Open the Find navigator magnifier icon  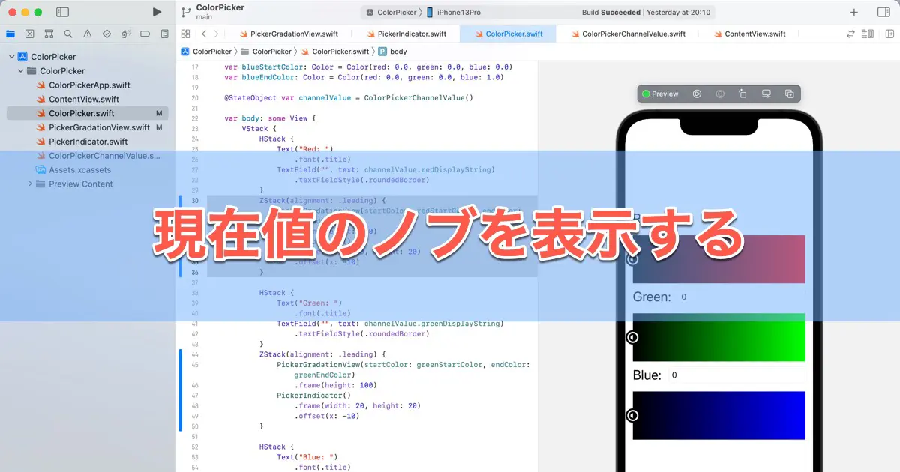click(x=68, y=34)
